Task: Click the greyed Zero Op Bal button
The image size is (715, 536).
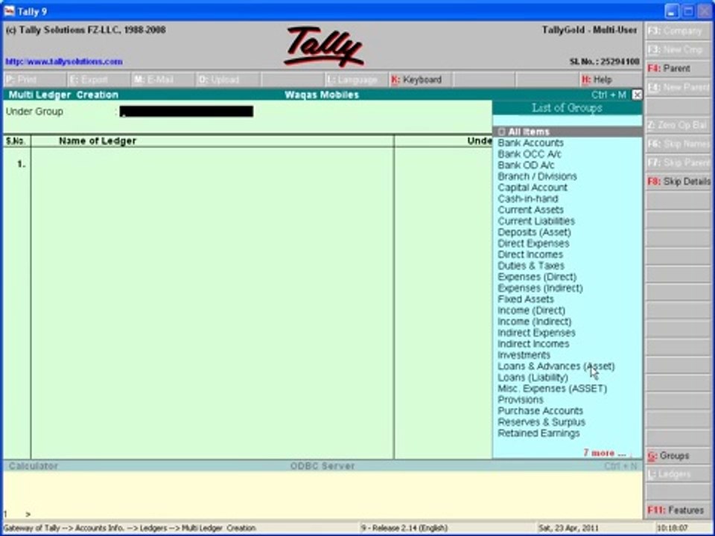Action: click(679, 125)
